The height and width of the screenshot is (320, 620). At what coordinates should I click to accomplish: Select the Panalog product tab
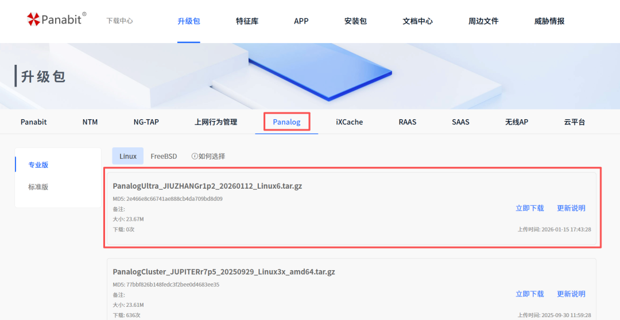coord(286,122)
